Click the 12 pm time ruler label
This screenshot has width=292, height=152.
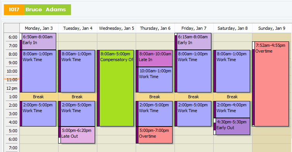[x=12, y=88]
